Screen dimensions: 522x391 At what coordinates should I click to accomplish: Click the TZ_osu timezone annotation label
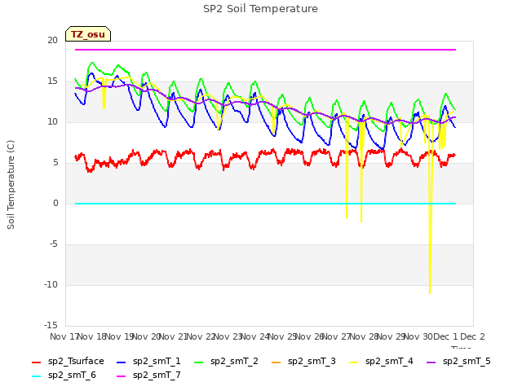(x=88, y=34)
